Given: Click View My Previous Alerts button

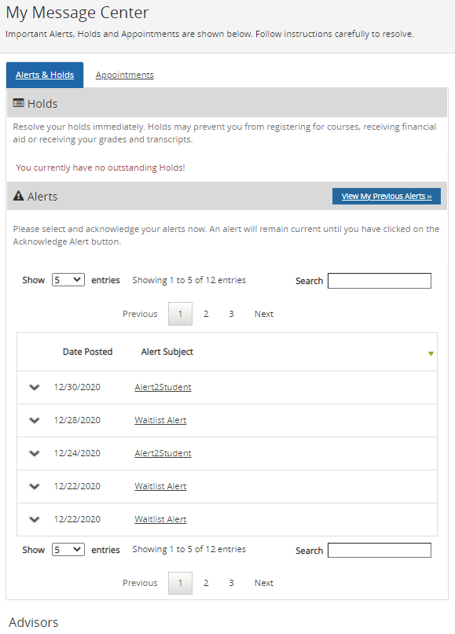Looking at the screenshot, I should coord(387,196).
